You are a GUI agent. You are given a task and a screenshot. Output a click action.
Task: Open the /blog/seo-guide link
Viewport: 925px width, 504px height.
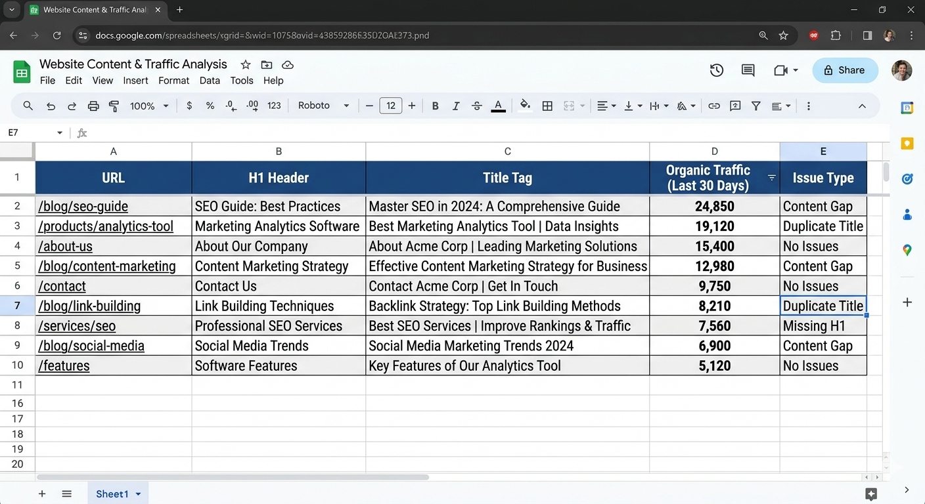pyautogui.click(x=83, y=206)
